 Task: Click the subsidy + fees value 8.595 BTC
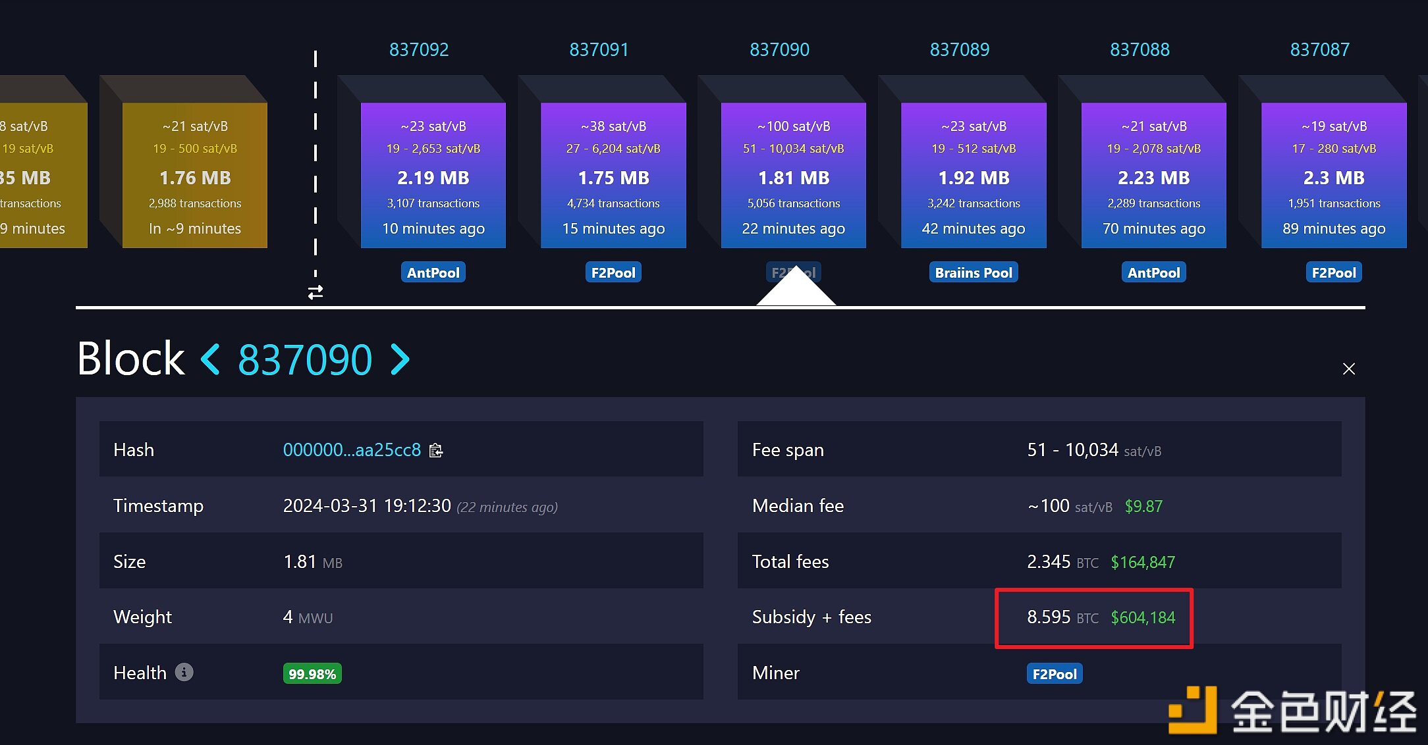1062,617
